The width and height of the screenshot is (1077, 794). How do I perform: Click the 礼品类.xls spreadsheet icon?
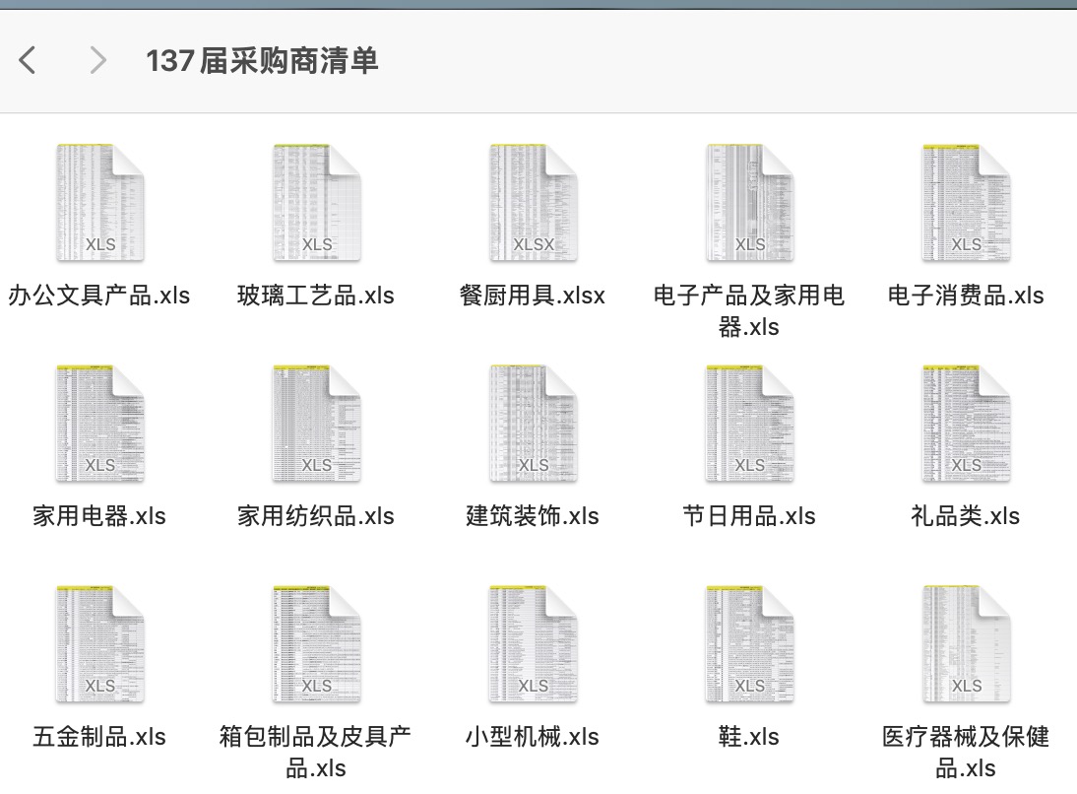click(965, 423)
